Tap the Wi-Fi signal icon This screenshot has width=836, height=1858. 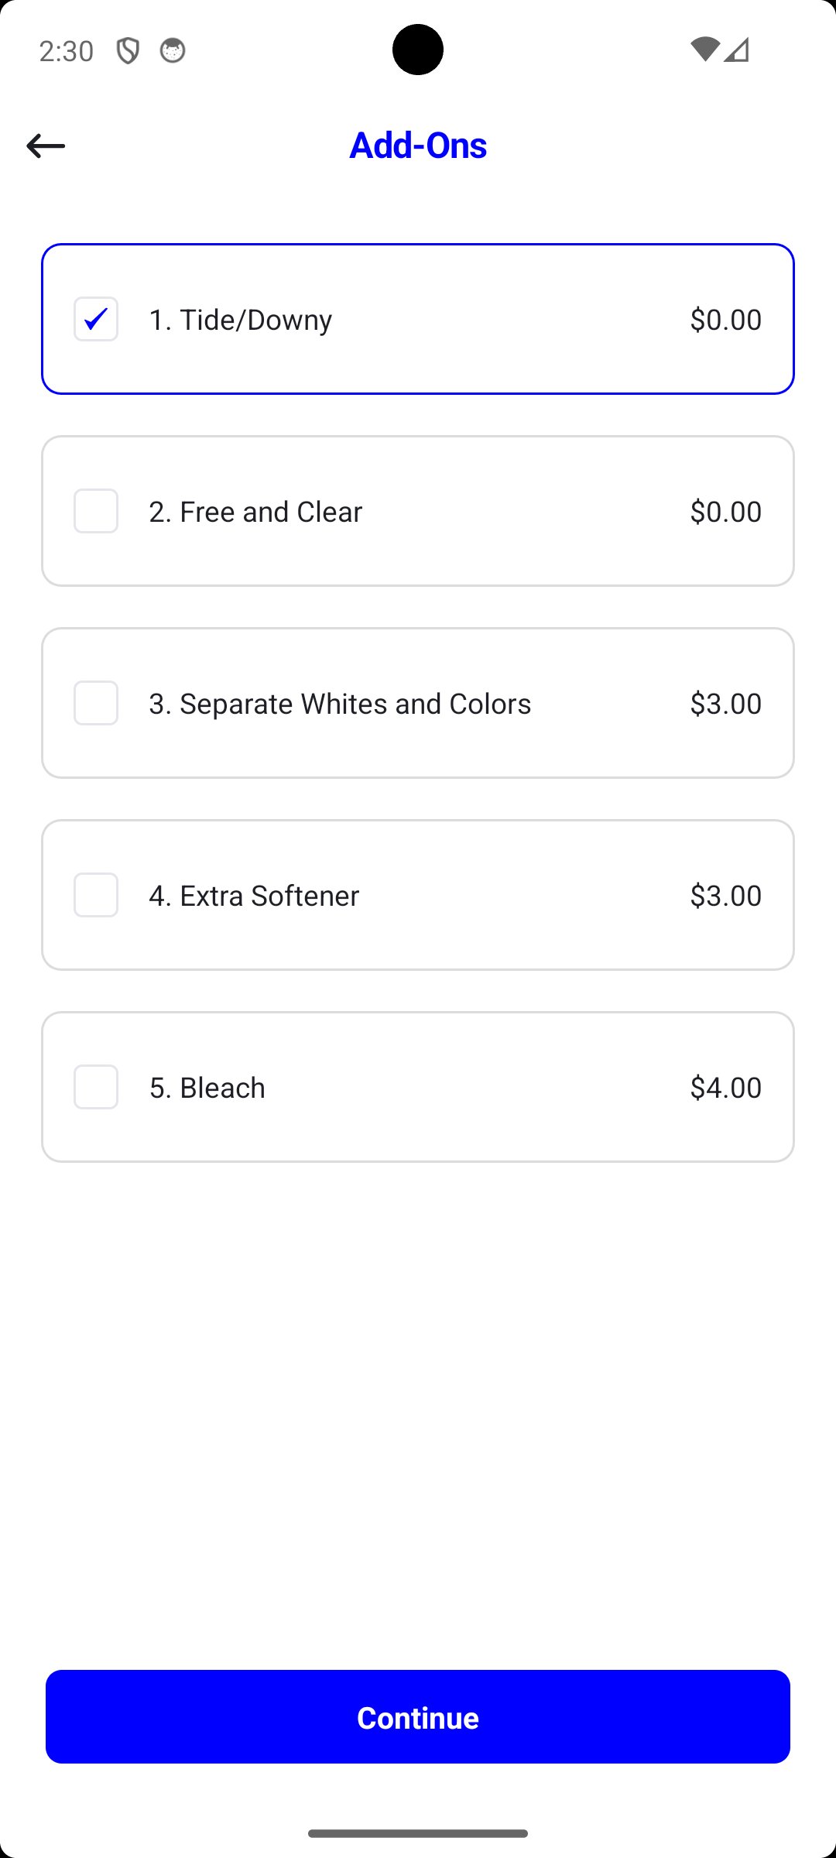(704, 50)
